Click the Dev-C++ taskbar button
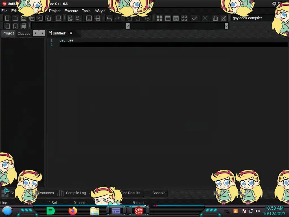 pyautogui.click(x=139, y=211)
